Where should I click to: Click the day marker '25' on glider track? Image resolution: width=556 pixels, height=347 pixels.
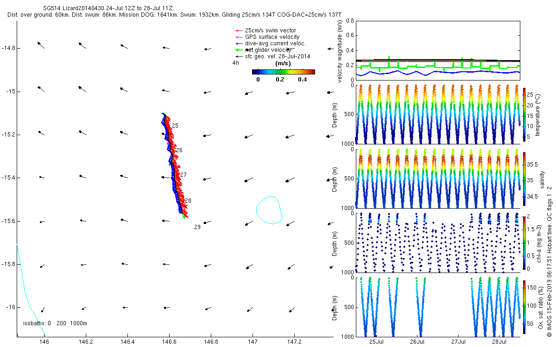click(x=175, y=126)
